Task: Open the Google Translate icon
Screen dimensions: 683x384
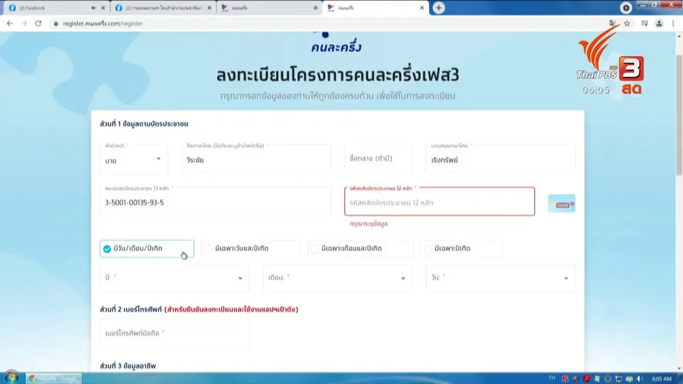Action: 613,23
